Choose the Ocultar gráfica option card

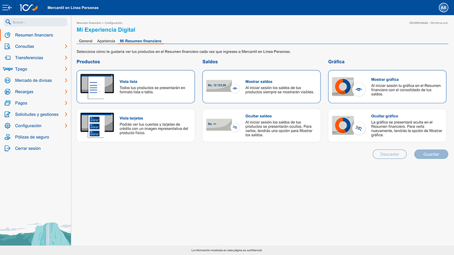387,125
